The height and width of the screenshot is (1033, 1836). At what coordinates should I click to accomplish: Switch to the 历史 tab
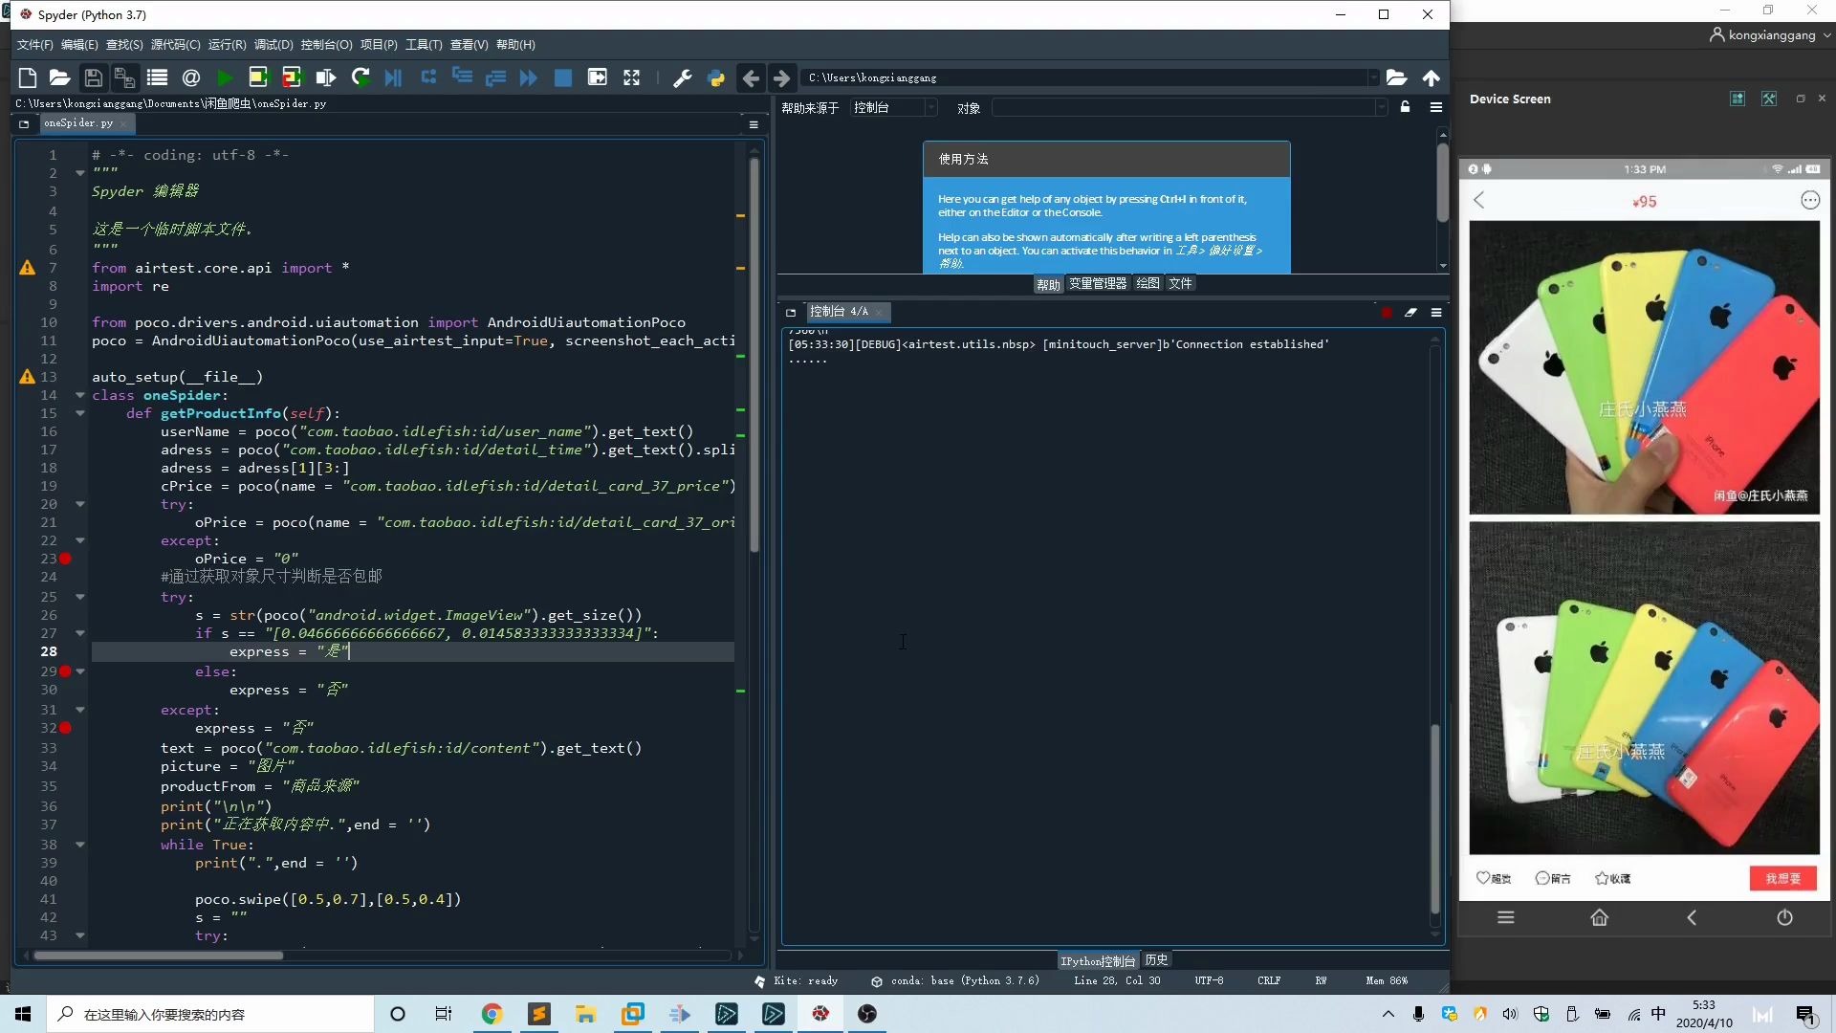[1156, 960]
